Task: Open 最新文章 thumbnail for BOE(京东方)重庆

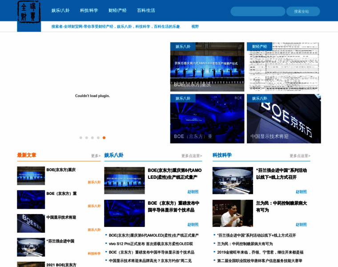Action: [31, 176]
